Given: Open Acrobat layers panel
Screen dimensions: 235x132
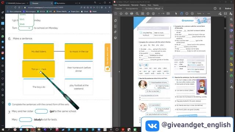Looking at the screenshot, I should point(115,38).
